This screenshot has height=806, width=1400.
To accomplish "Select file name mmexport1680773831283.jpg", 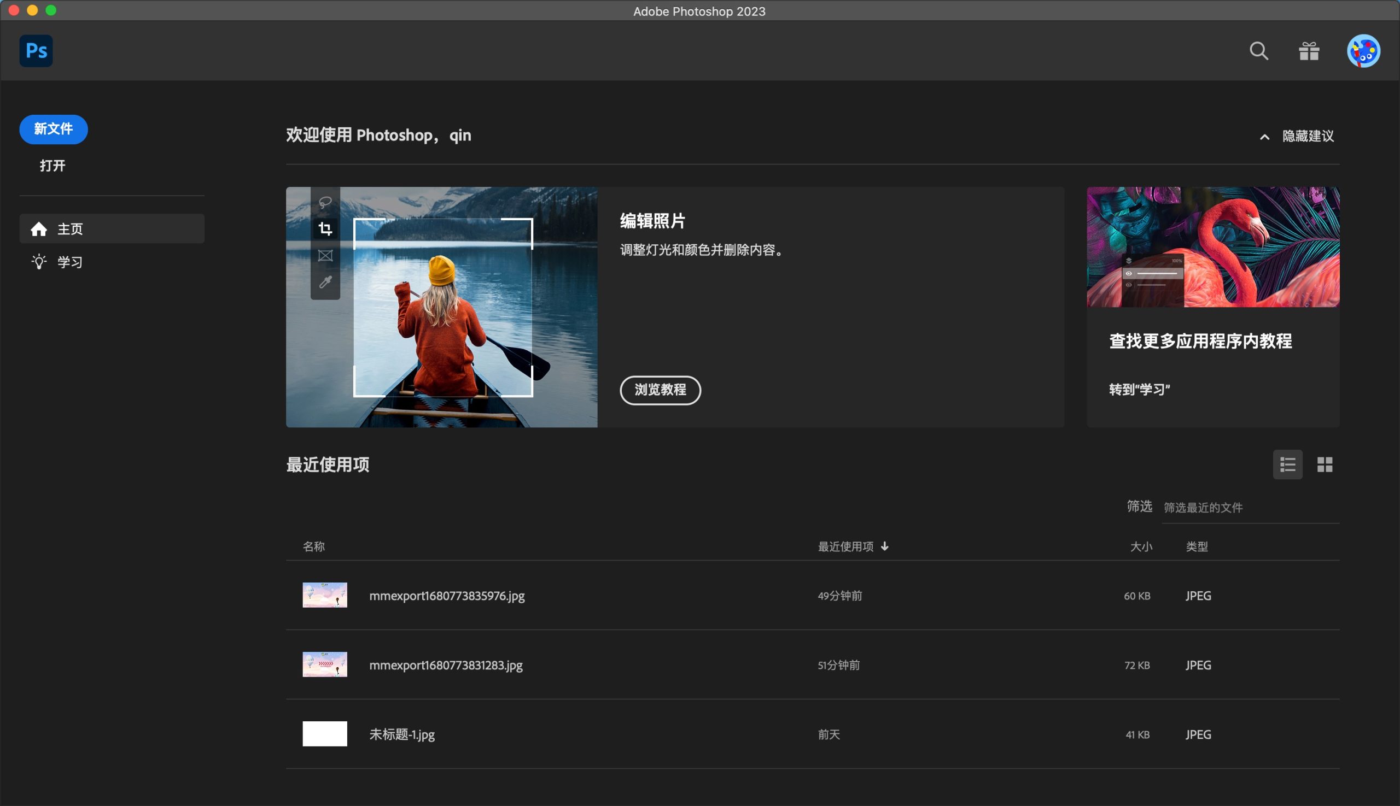I will (445, 665).
